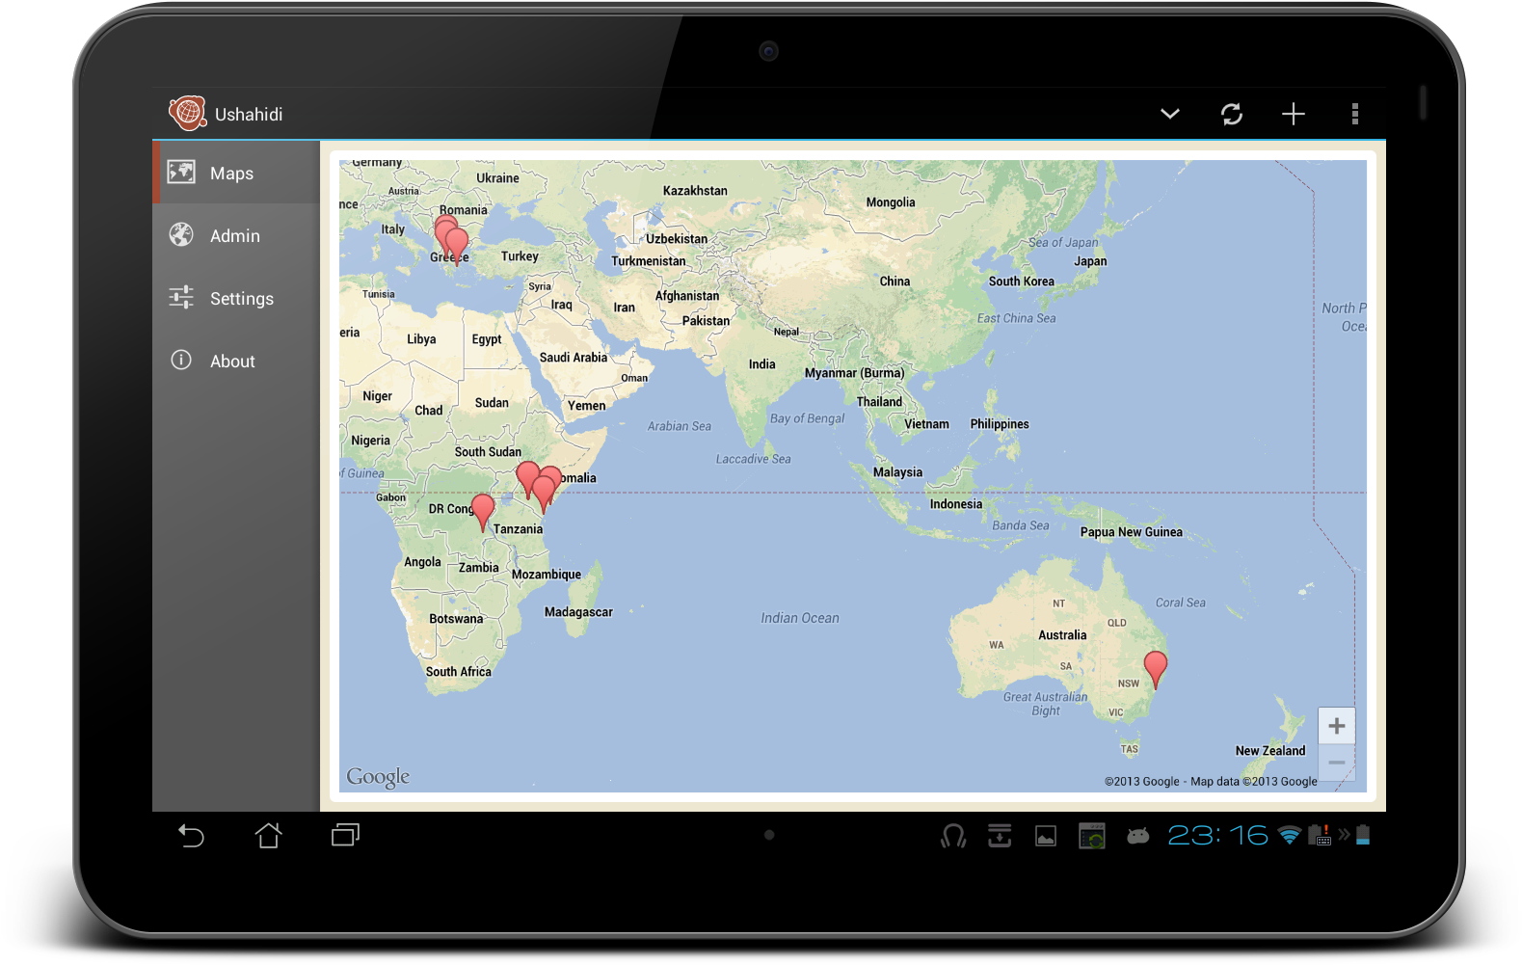Screen dimensions: 1522x965
Task: Click the headphones status bar icon
Action: coord(953,836)
